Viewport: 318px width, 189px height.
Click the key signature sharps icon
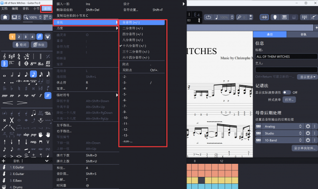tap(12, 56)
